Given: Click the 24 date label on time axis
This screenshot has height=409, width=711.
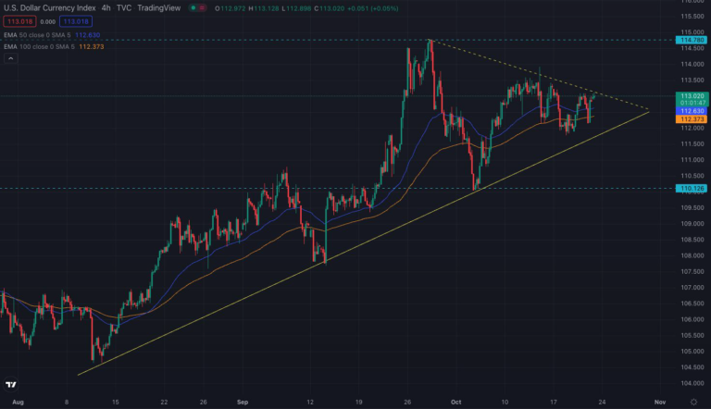Looking at the screenshot, I should (602, 402).
